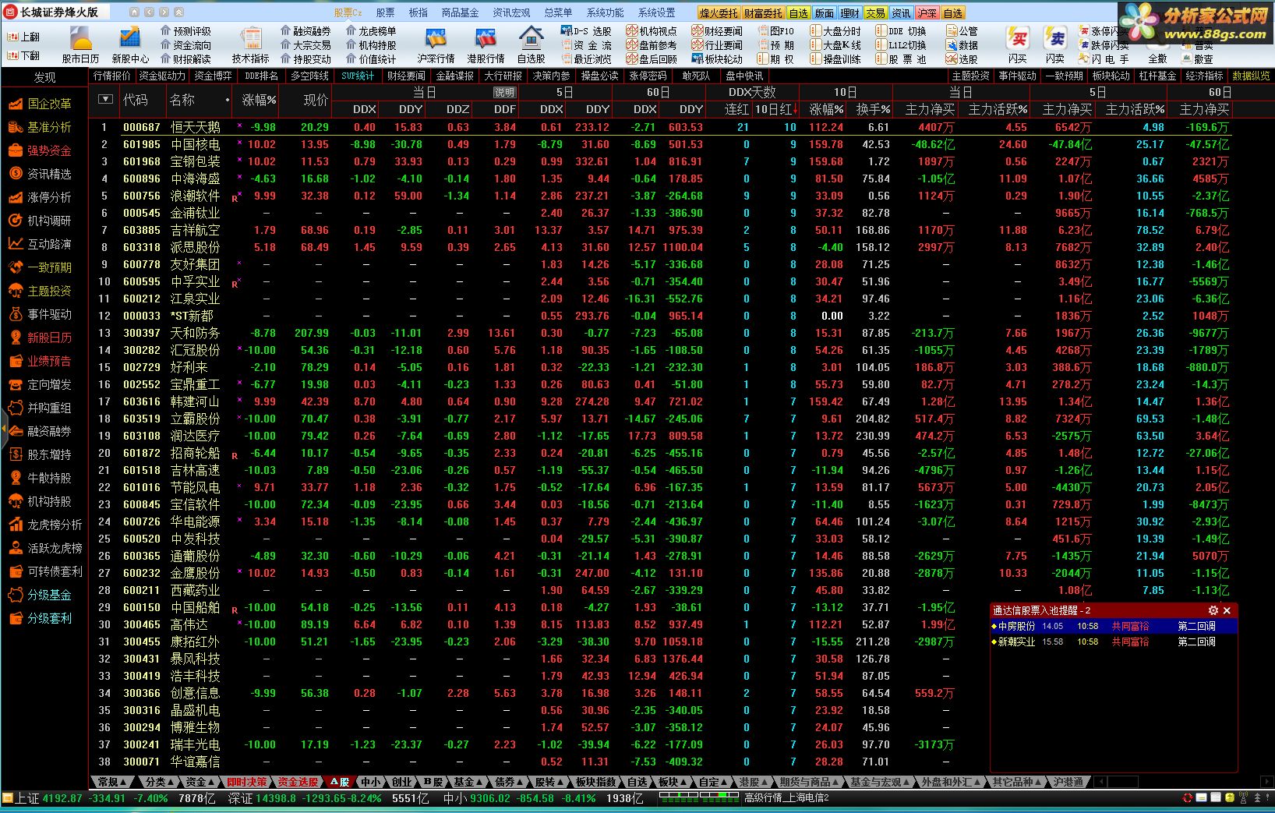Click the 理财 button
1275x813 pixels.
(x=850, y=12)
